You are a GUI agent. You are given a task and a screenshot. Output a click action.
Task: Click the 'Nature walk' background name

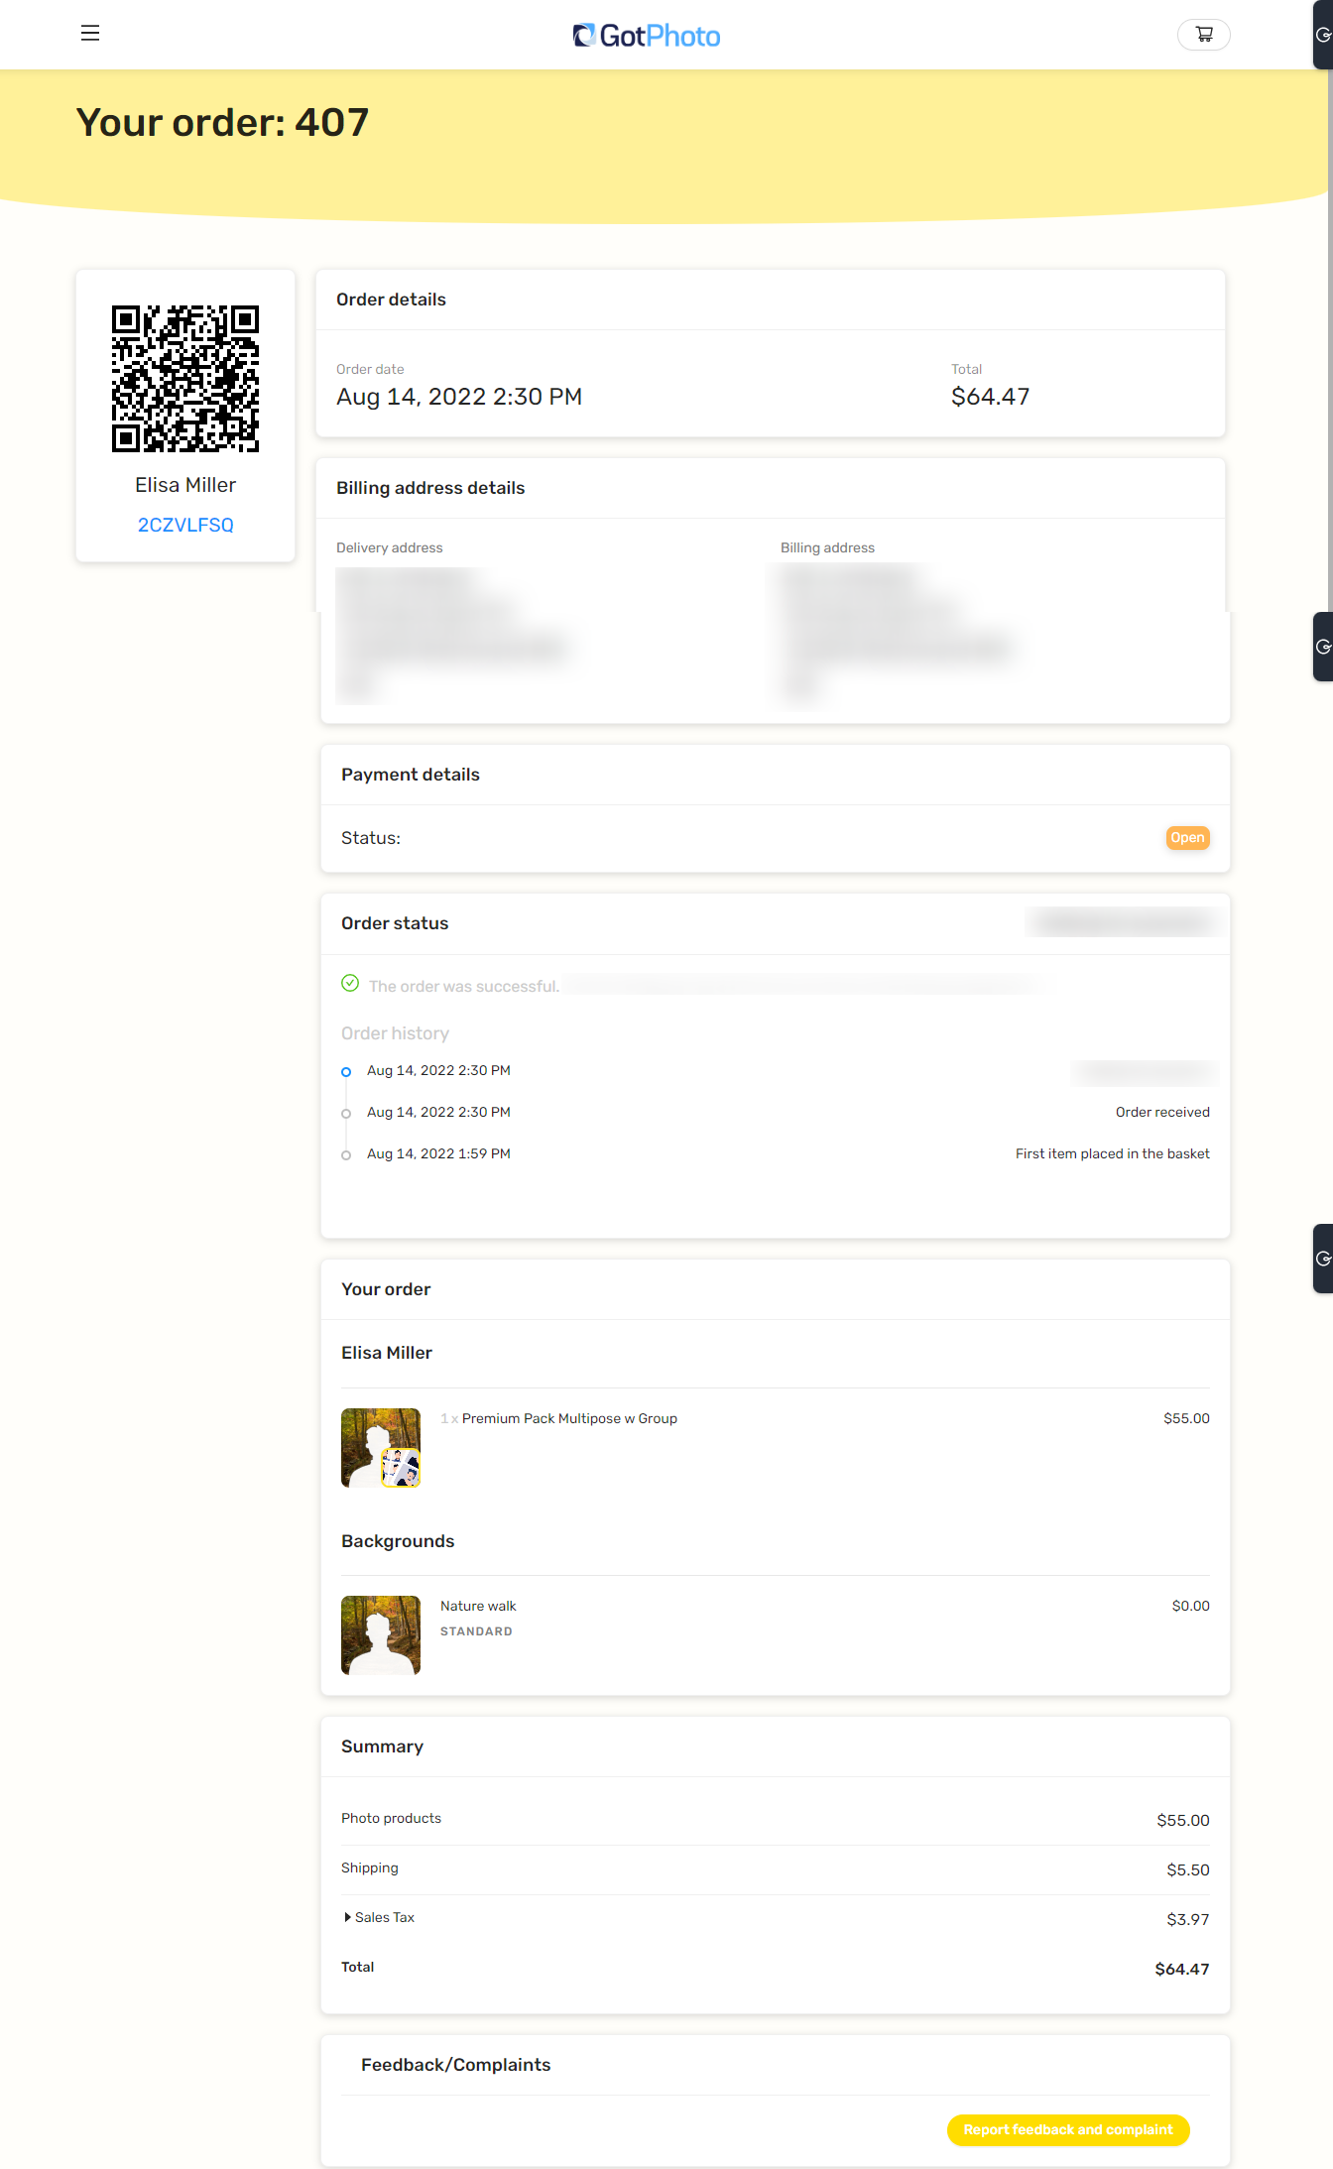click(x=478, y=1606)
